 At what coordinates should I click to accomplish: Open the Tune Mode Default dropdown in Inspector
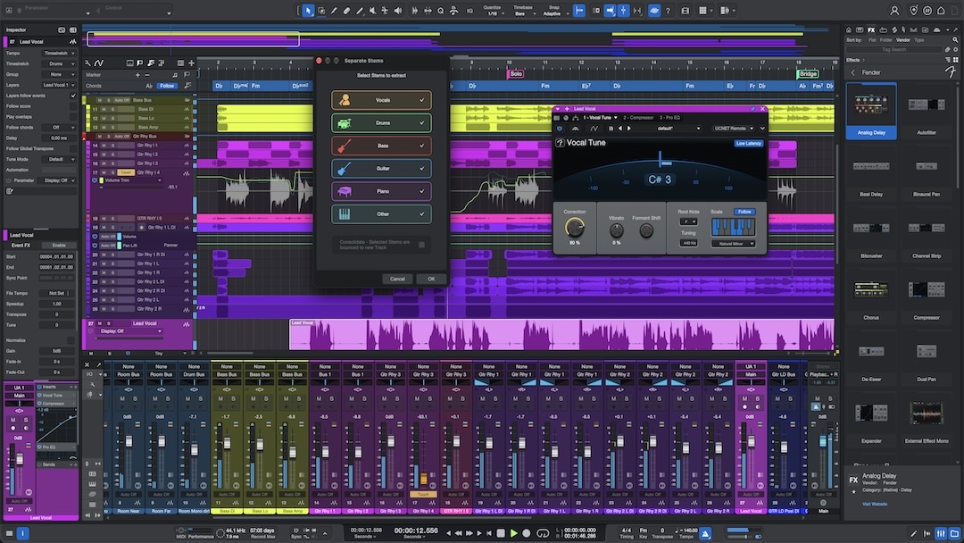point(59,159)
